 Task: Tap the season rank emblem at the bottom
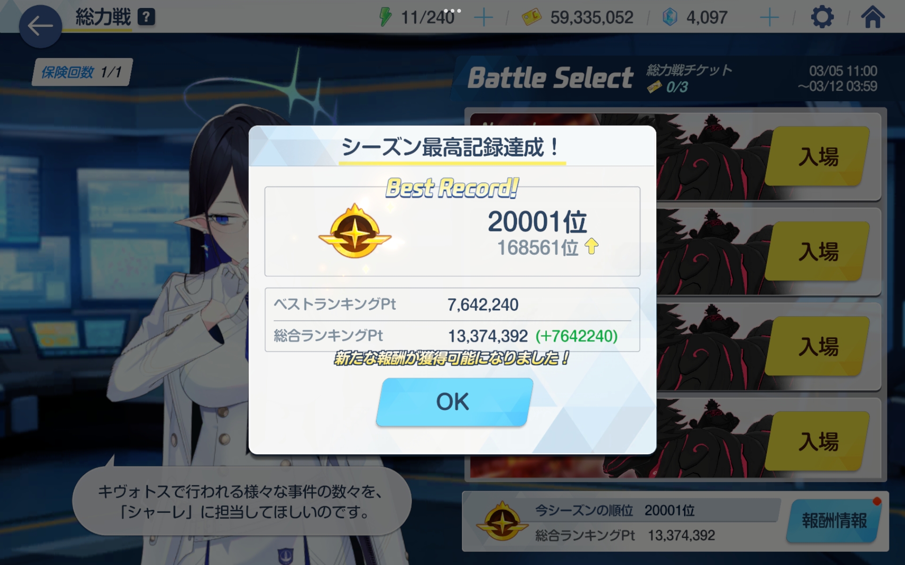[502, 521]
